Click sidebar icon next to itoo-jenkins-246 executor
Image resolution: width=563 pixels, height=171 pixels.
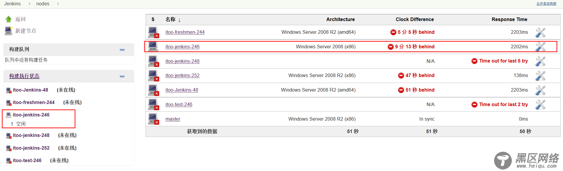[x=9, y=115]
